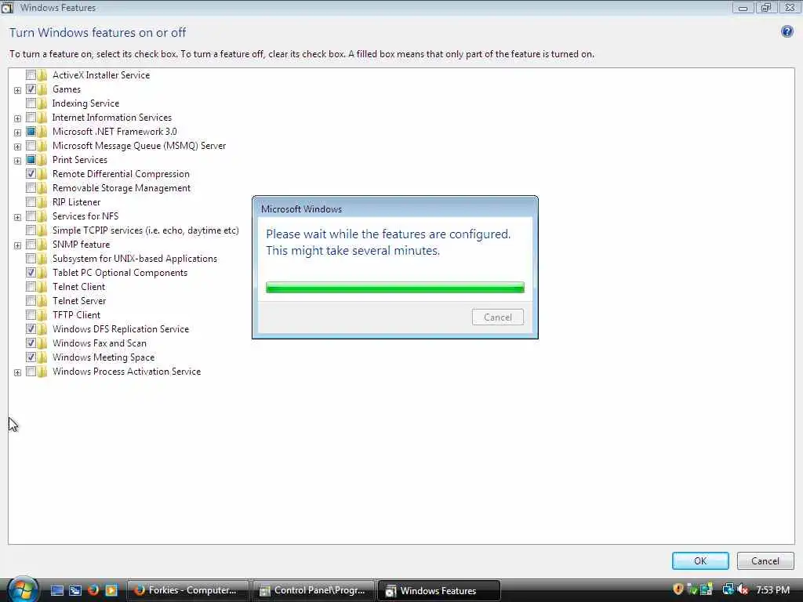The width and height of the screenshot is (803, 602).
Task: Check Removable Storage Management checkbox
Action: point(31,188)
